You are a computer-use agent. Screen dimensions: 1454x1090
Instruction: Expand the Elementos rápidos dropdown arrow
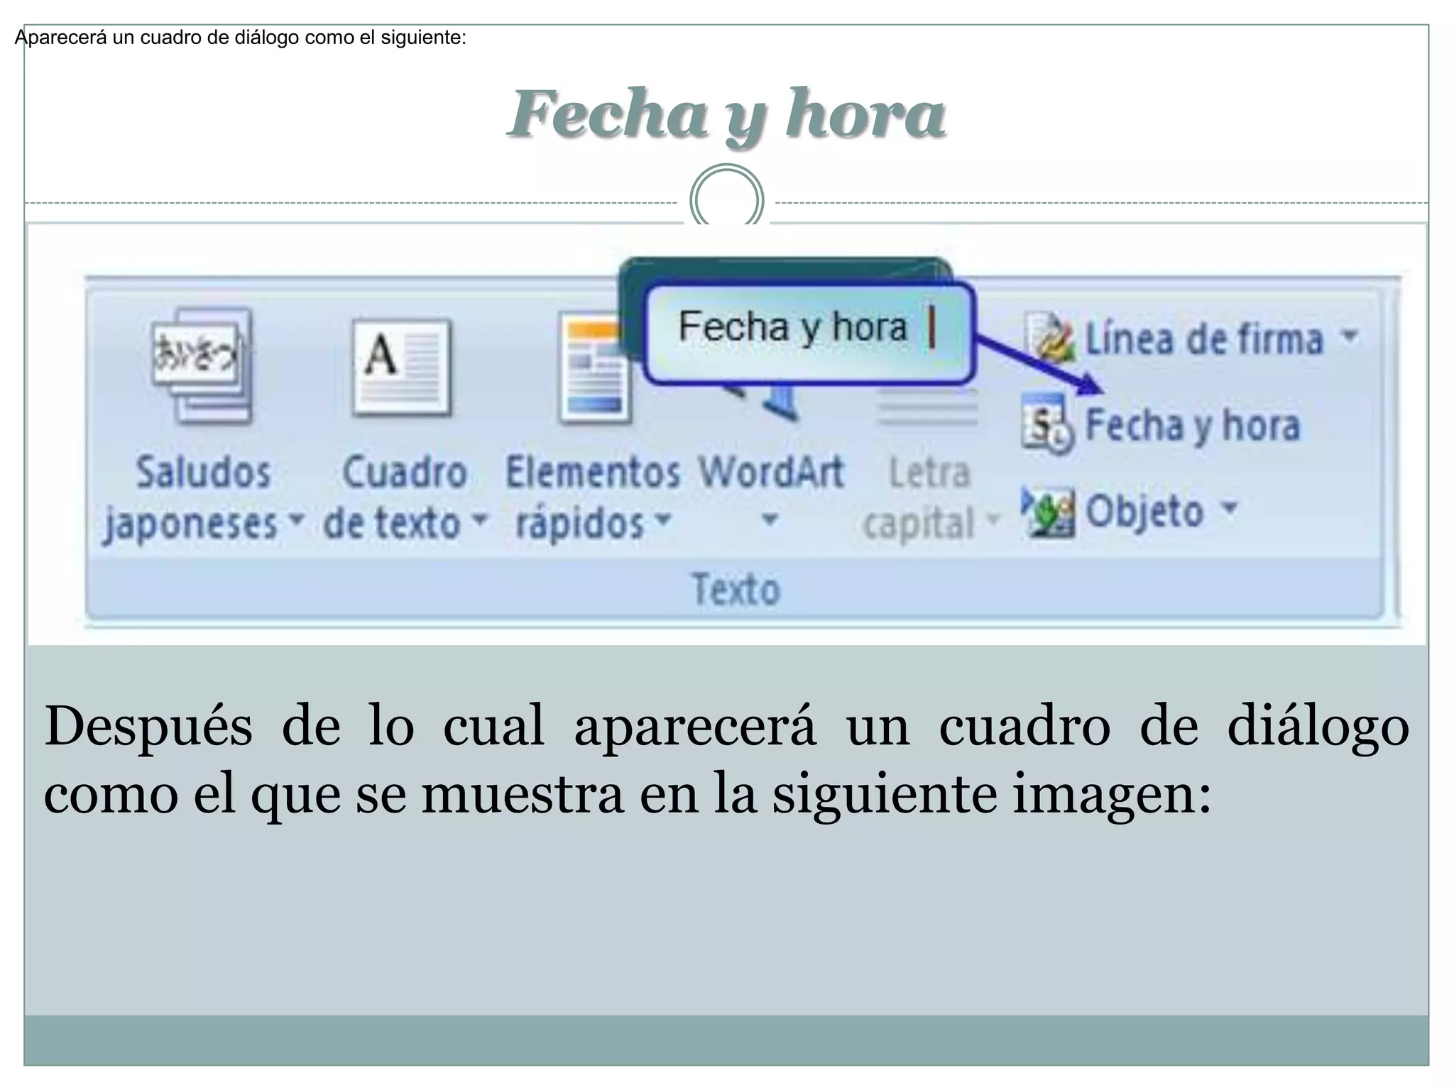click(x=663, y=519)
